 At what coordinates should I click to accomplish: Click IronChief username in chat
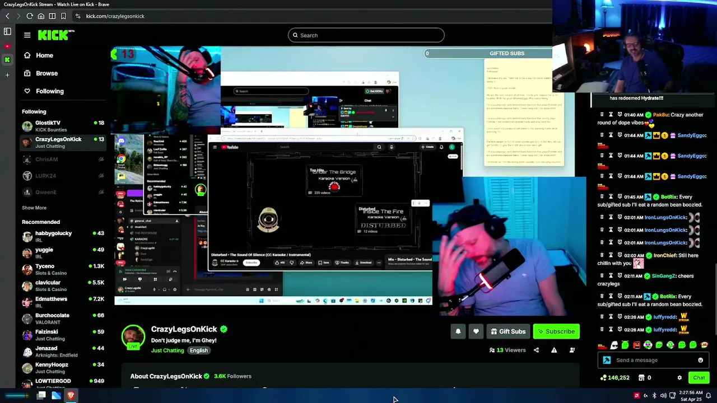click(x=665, y=255)
